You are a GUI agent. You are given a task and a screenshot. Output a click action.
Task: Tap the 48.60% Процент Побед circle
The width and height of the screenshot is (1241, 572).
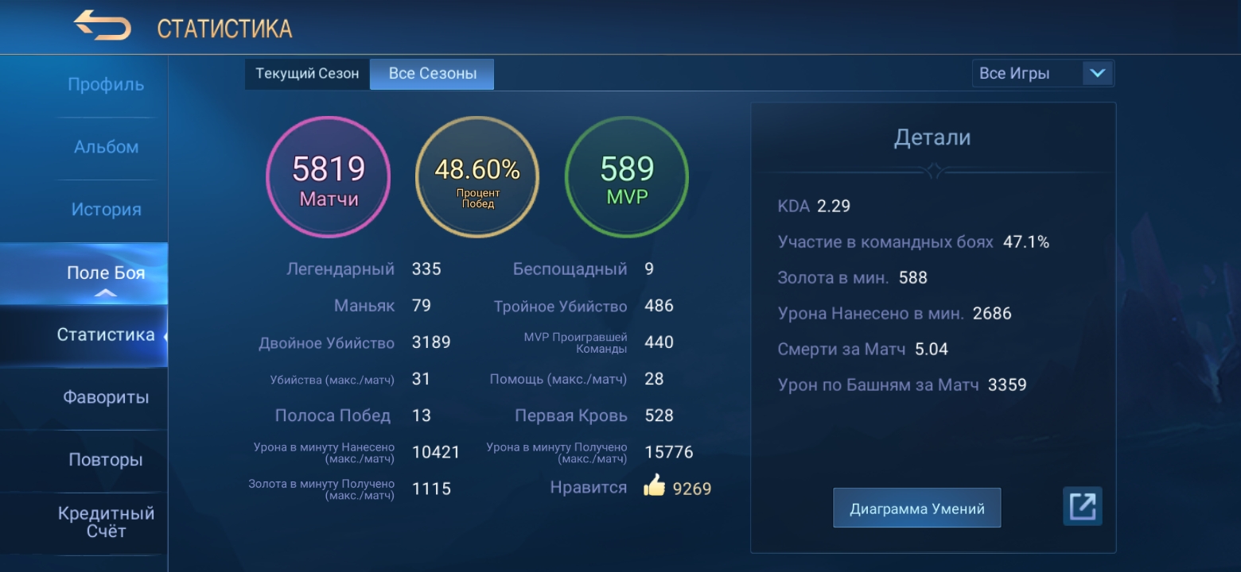tap(477, 177)
